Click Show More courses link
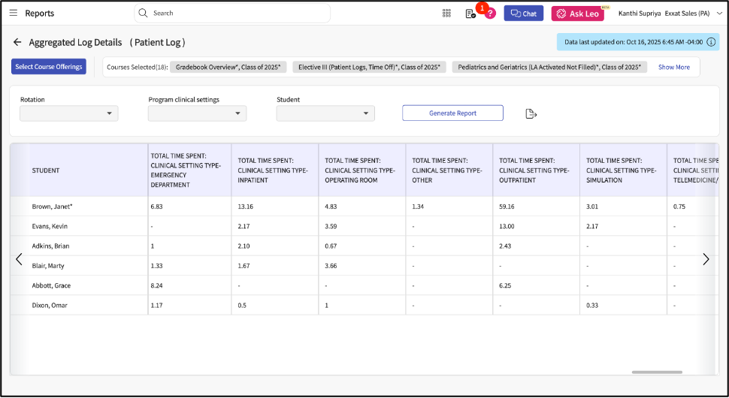 point(673,67)
